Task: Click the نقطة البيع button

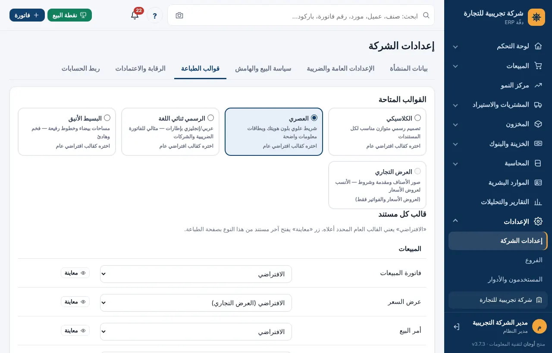Action: pos(69,15)
